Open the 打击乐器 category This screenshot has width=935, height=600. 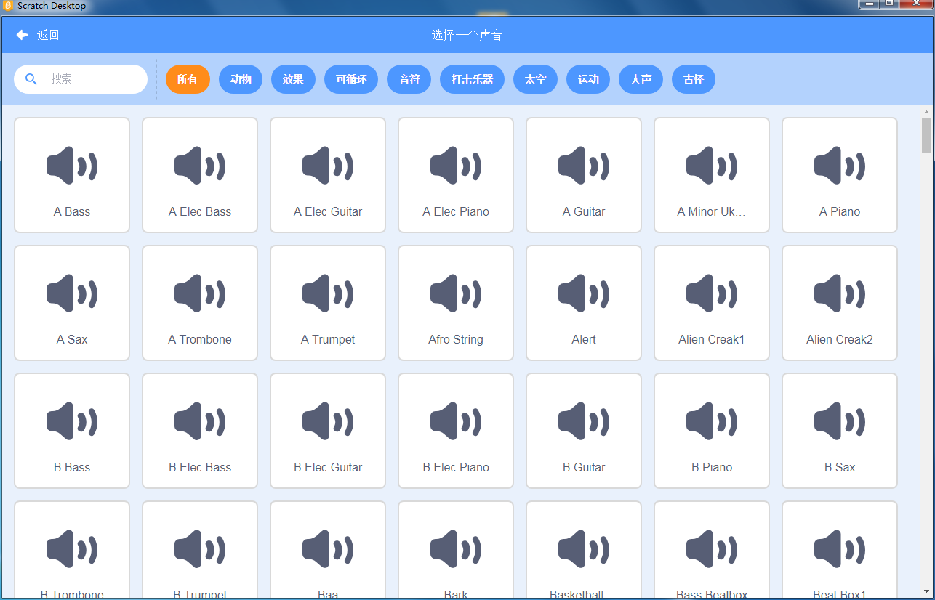[472, 79]
